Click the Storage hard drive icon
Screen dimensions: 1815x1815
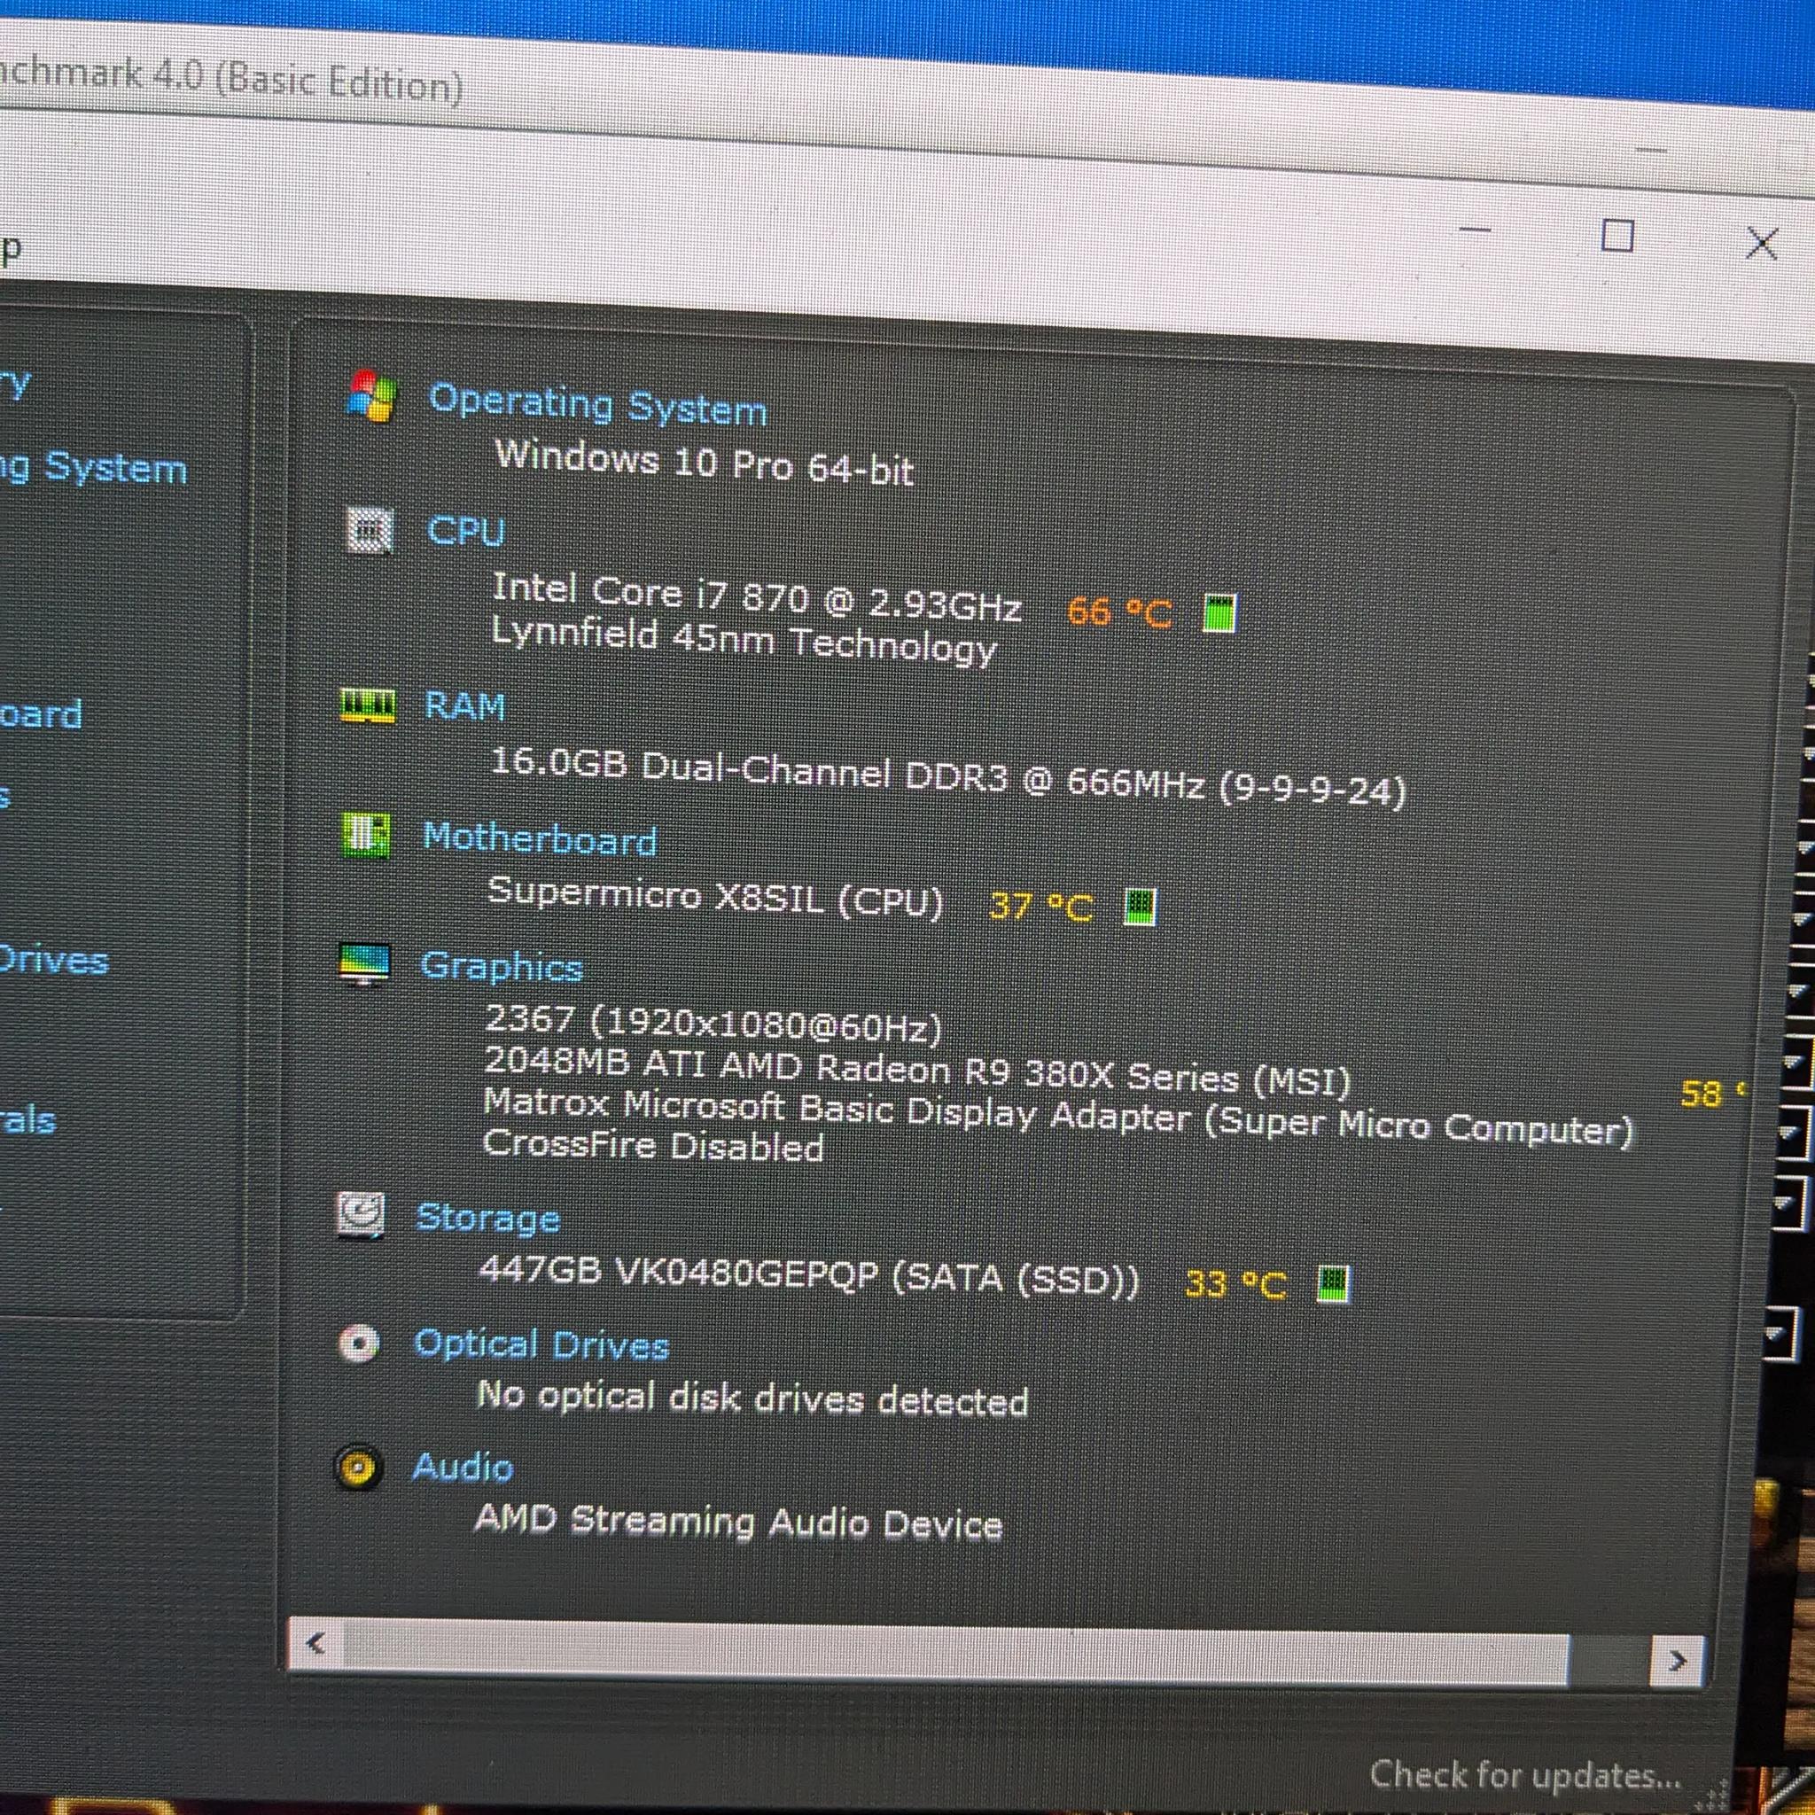[361, 1215]
